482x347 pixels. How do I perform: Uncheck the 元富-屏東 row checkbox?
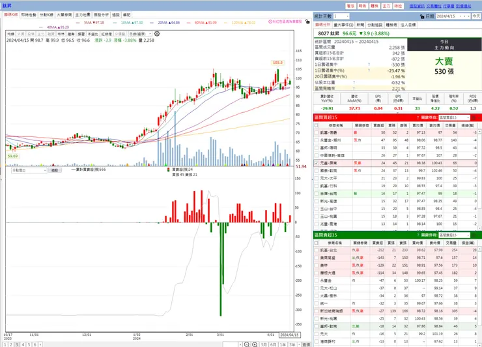(317, 163)
